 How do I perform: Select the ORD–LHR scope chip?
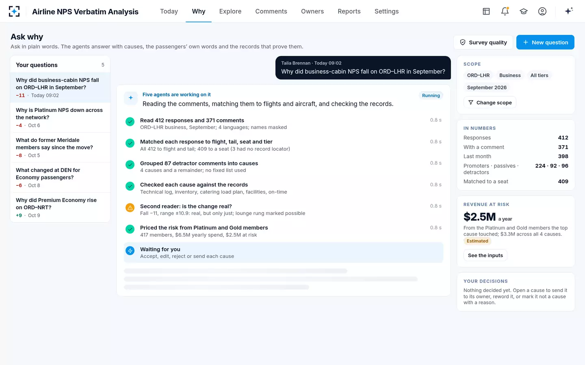478,75
